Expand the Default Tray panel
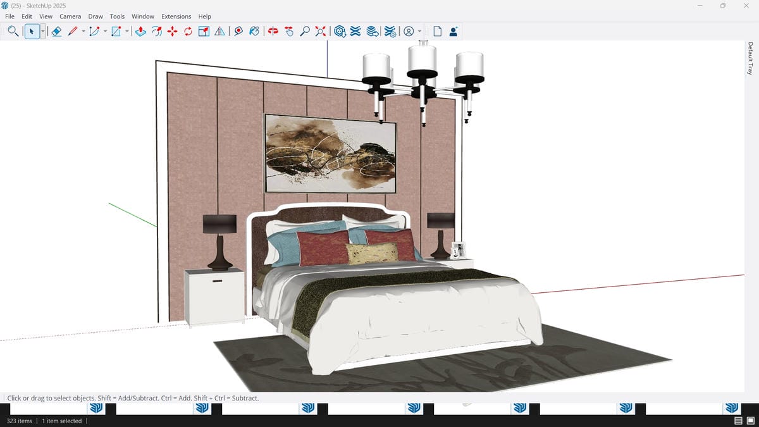This screenshot has height=427, width=759. click(750, 58)
